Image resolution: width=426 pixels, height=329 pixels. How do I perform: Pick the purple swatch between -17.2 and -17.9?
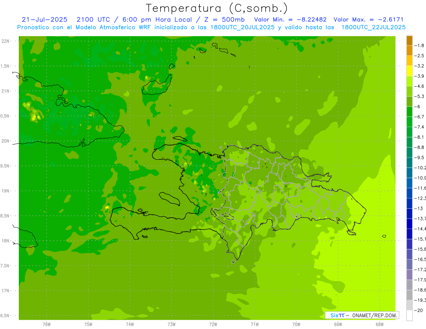[x=409, y=275]
